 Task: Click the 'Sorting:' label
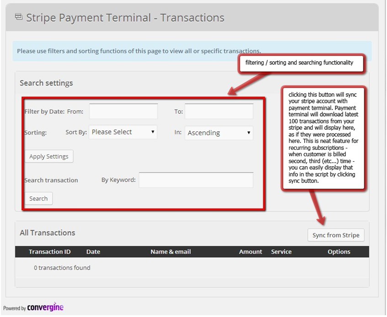[36, 133]
